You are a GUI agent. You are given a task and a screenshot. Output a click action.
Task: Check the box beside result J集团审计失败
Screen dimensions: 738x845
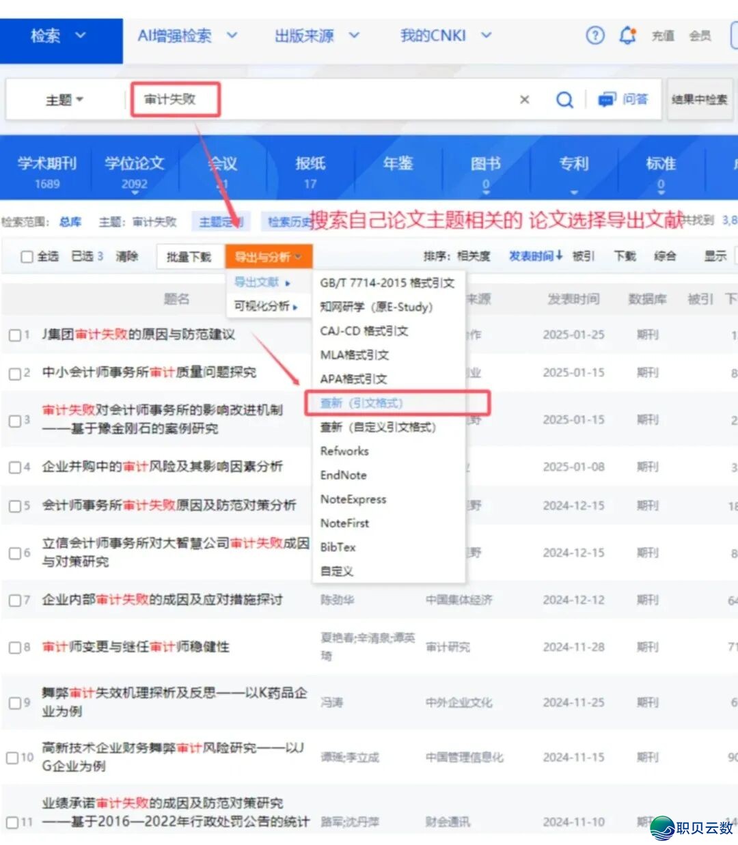(16, 335)
